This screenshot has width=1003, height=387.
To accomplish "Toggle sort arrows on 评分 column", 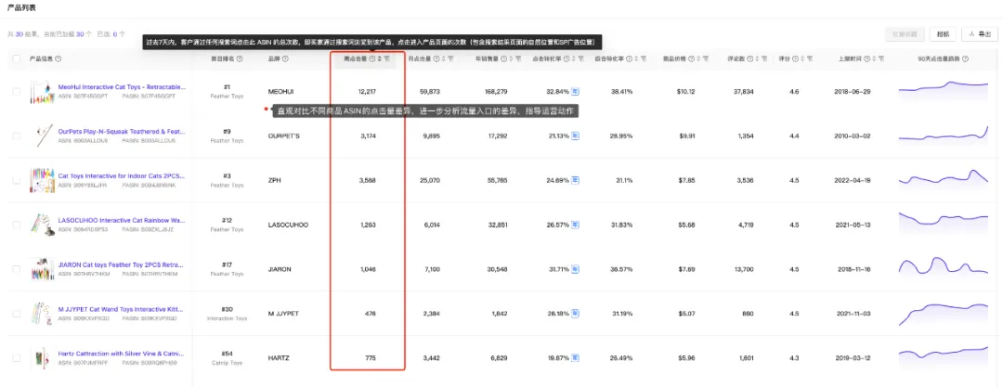I will click(x=801, y=58).
